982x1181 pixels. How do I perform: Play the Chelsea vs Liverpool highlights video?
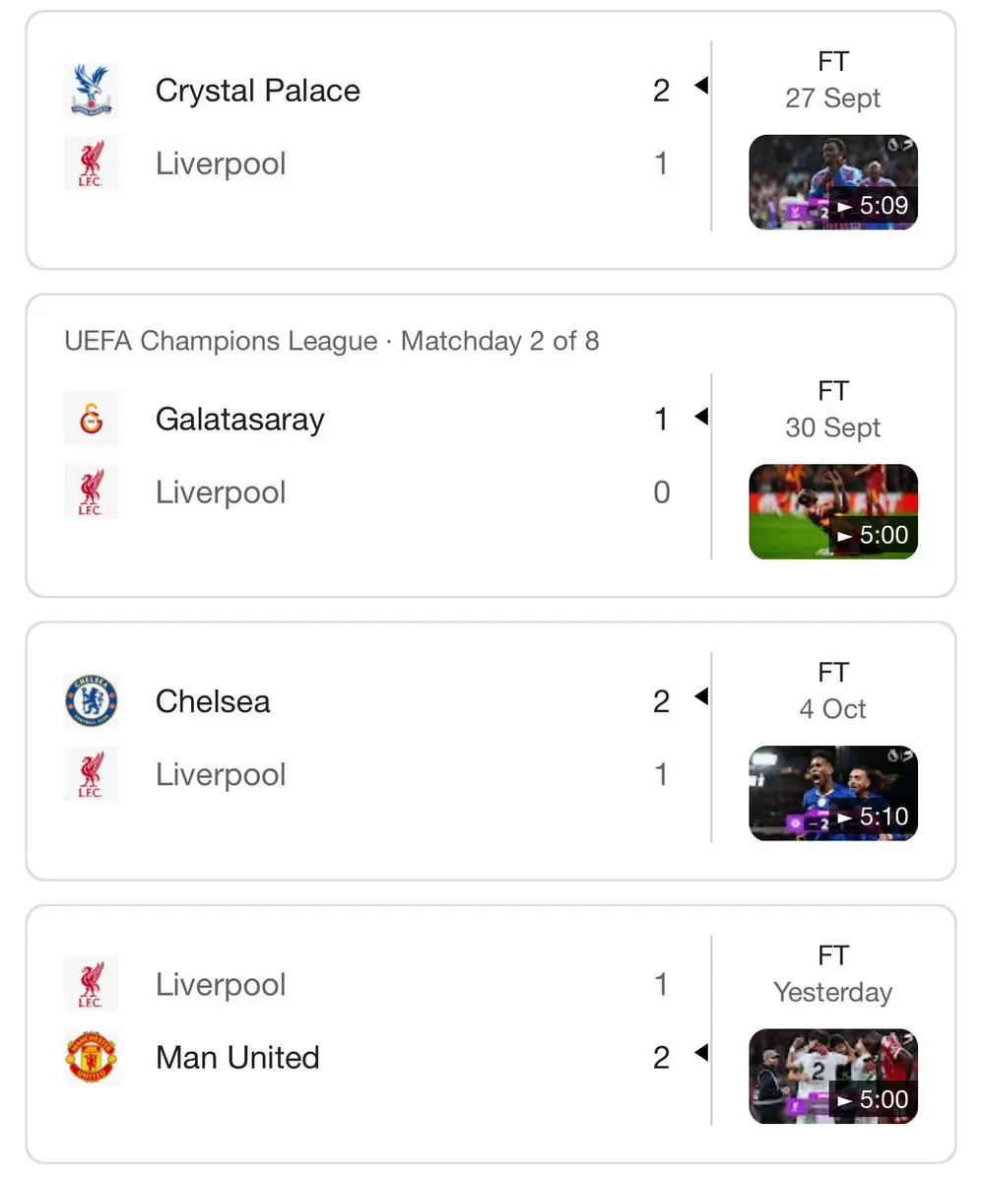(x=833, y=793)
